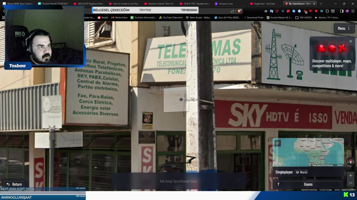Close the multiplayer discovery popup
Image resolution: width=357 pixels, height=200 pixels.
(351, 41)
